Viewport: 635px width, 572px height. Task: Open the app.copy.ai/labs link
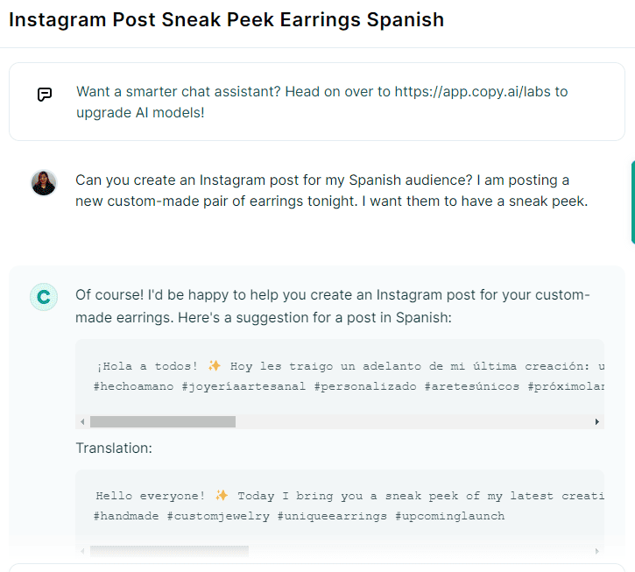pos(481,91)
